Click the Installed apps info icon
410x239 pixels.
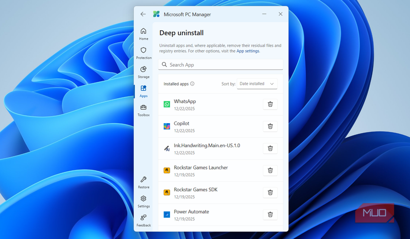[x=192, y=84]
